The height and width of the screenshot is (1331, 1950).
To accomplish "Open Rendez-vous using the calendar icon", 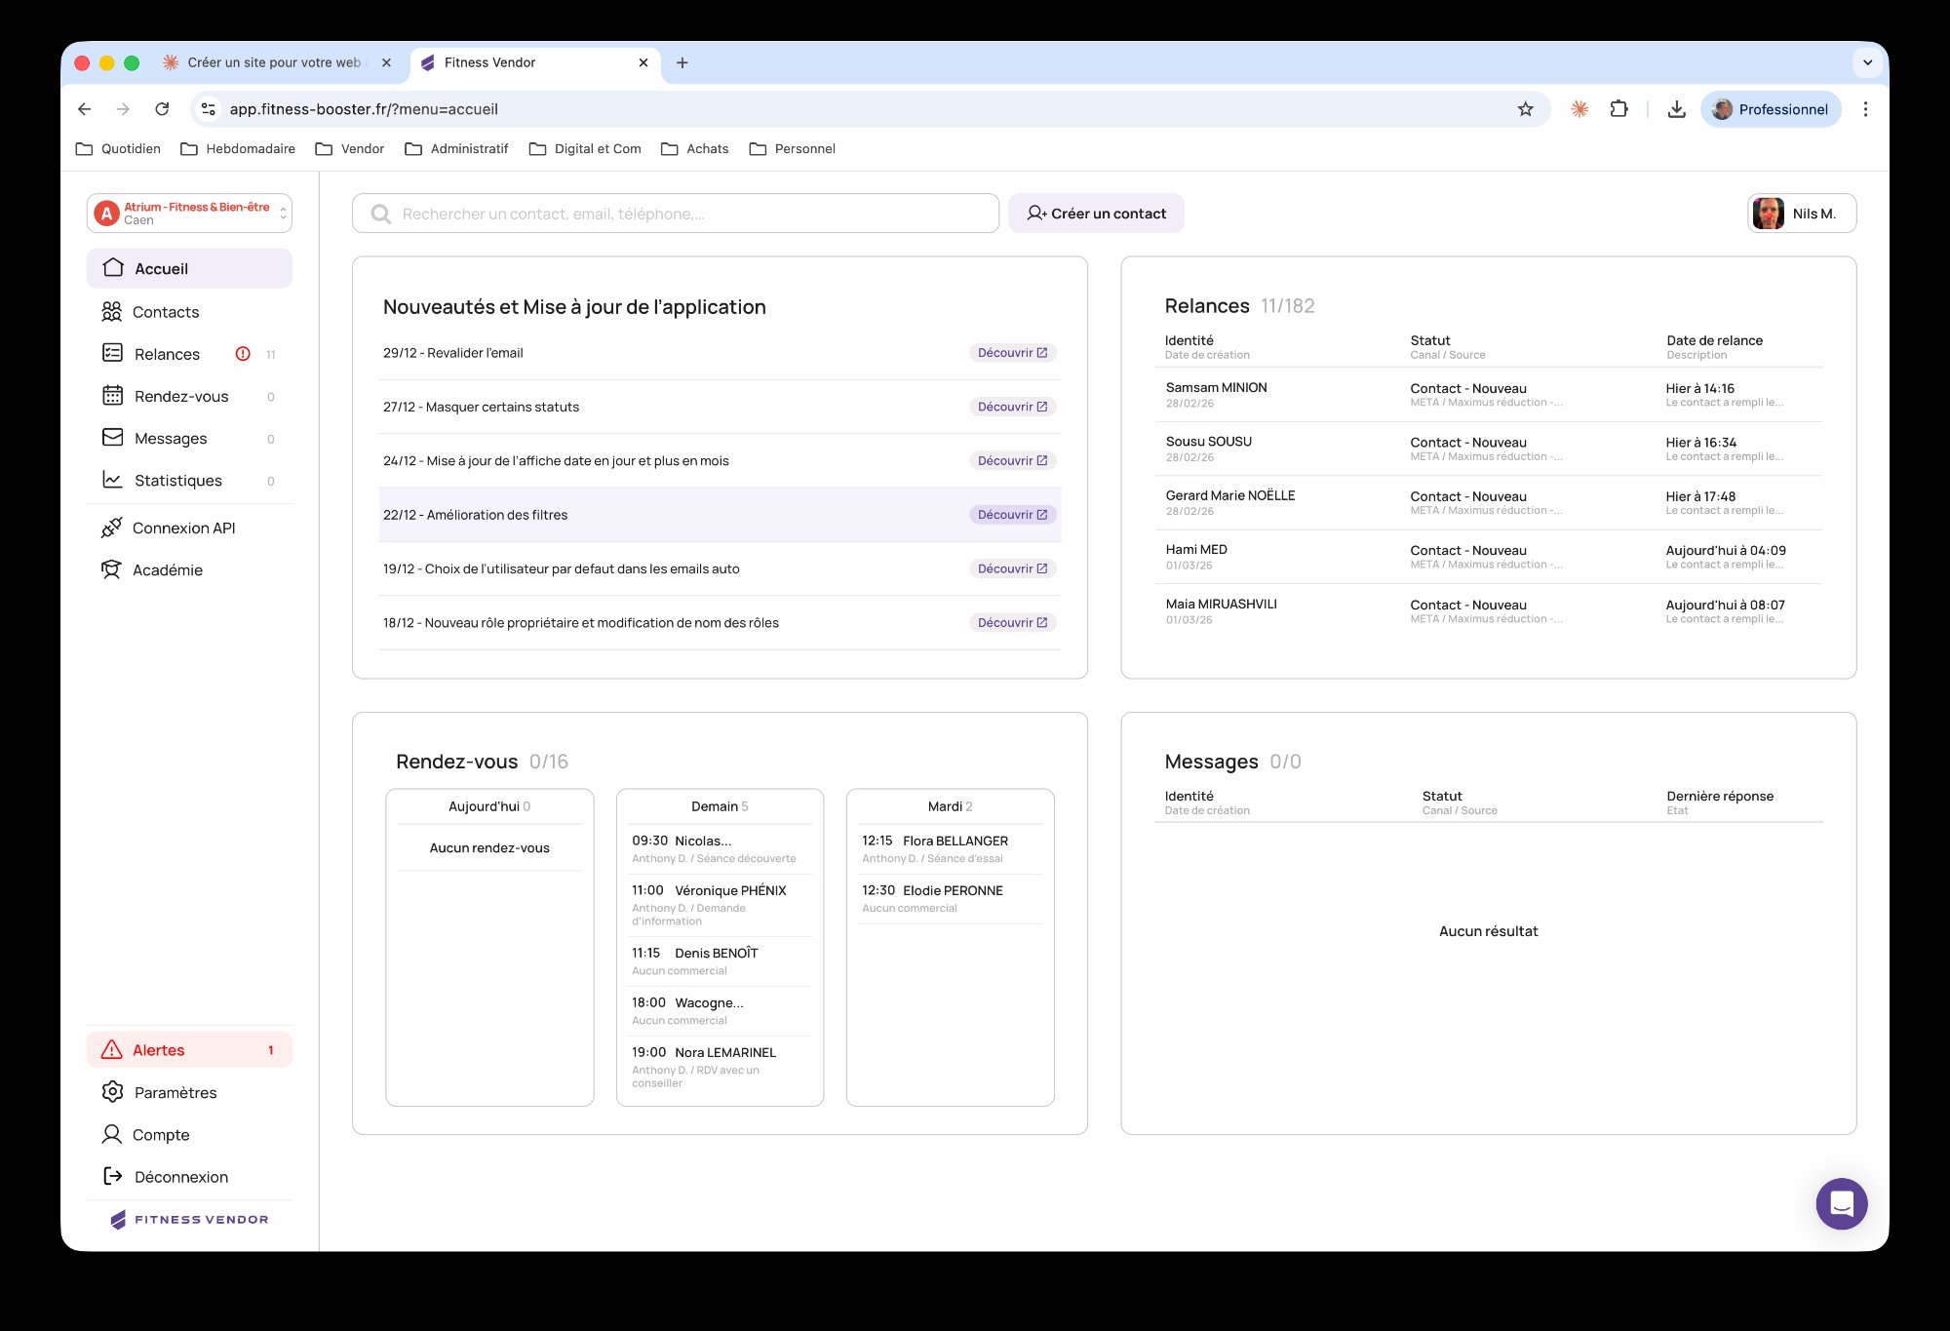I will 112,396.
